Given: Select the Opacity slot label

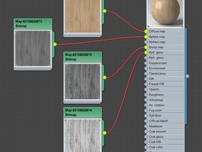Looking at the screenshot, I should tap(154, 89).
